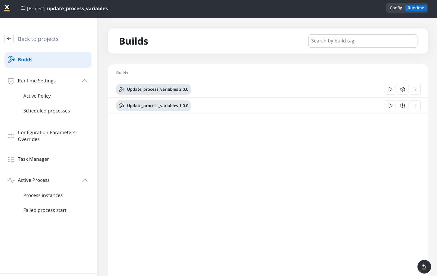
Task: Click the run icon for build 2.0.0
Action: click(x=390, y=90)
